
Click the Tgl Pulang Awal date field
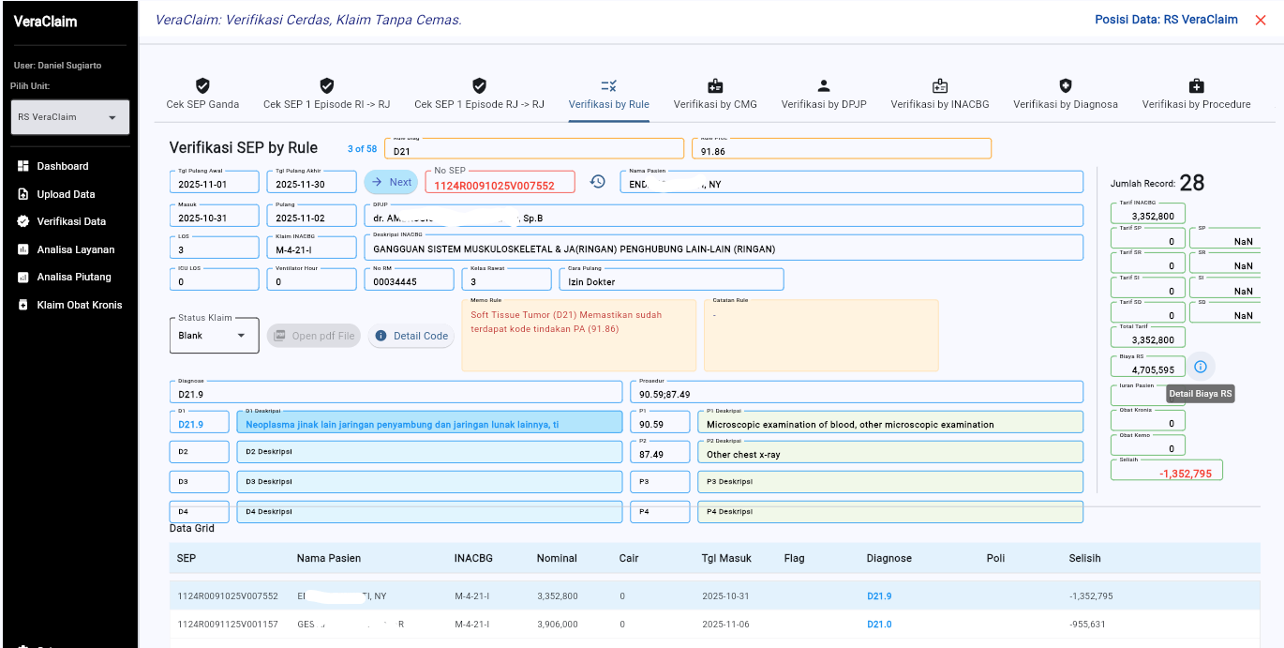pos(215,184)
